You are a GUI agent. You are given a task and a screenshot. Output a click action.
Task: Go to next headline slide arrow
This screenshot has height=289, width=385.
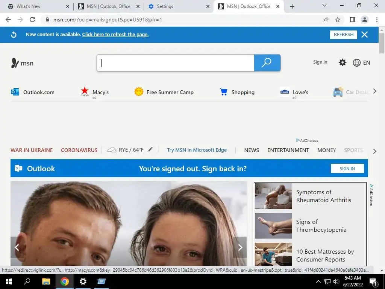[x=240, y=247]
